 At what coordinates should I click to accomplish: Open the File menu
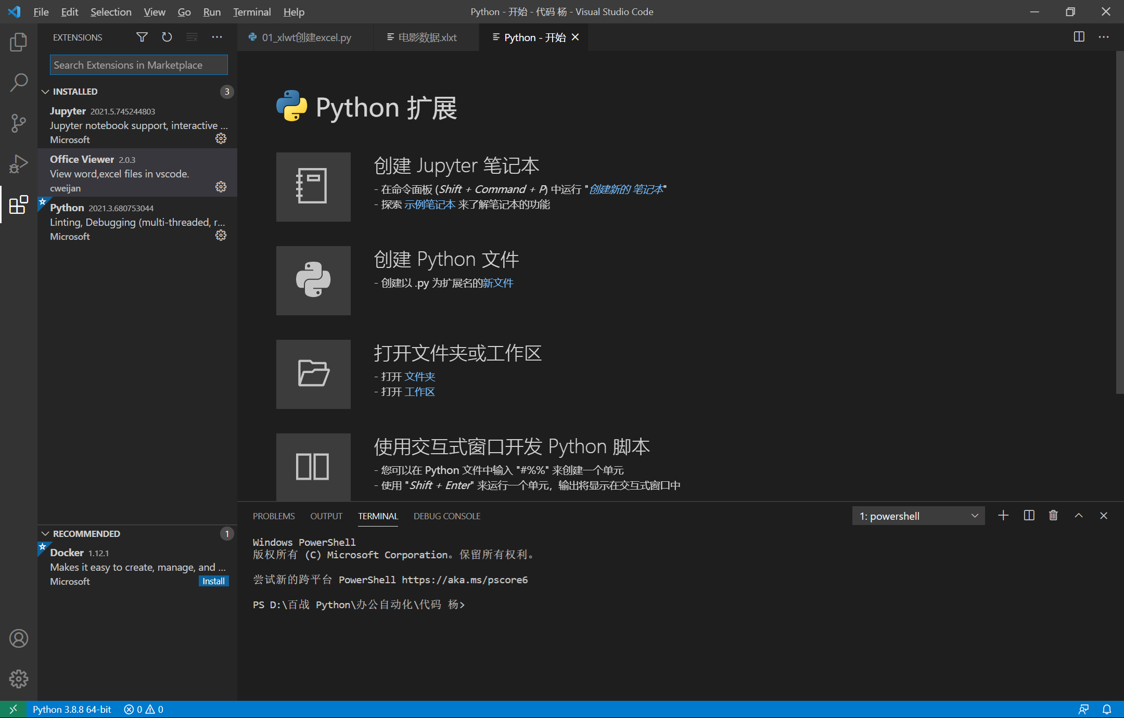point(41,11)
